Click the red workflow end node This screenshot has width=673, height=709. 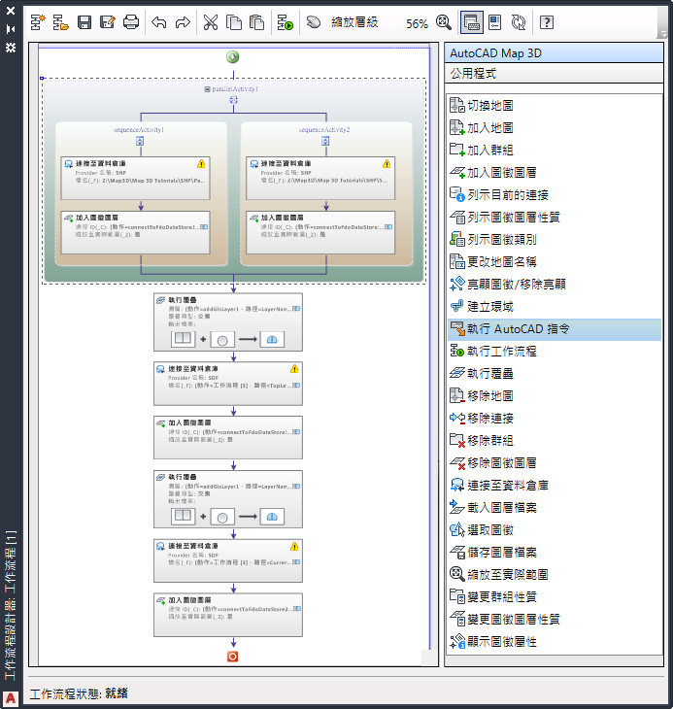pyautogui.click(x=233, y=657)
